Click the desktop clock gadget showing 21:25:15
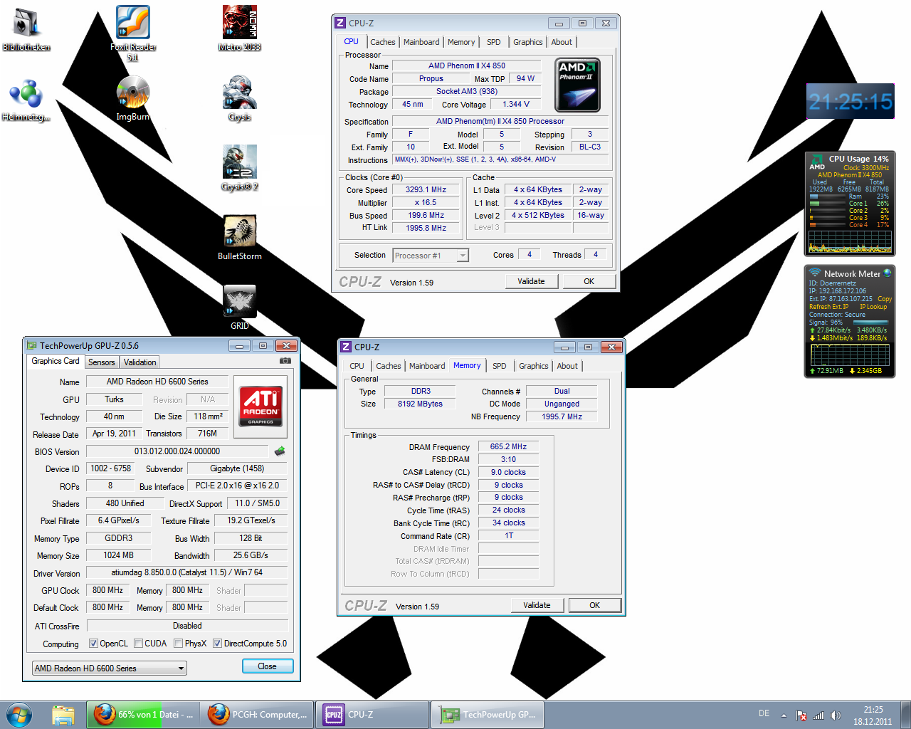The width and height of the screenshot is (911, 729). point(851,101)
